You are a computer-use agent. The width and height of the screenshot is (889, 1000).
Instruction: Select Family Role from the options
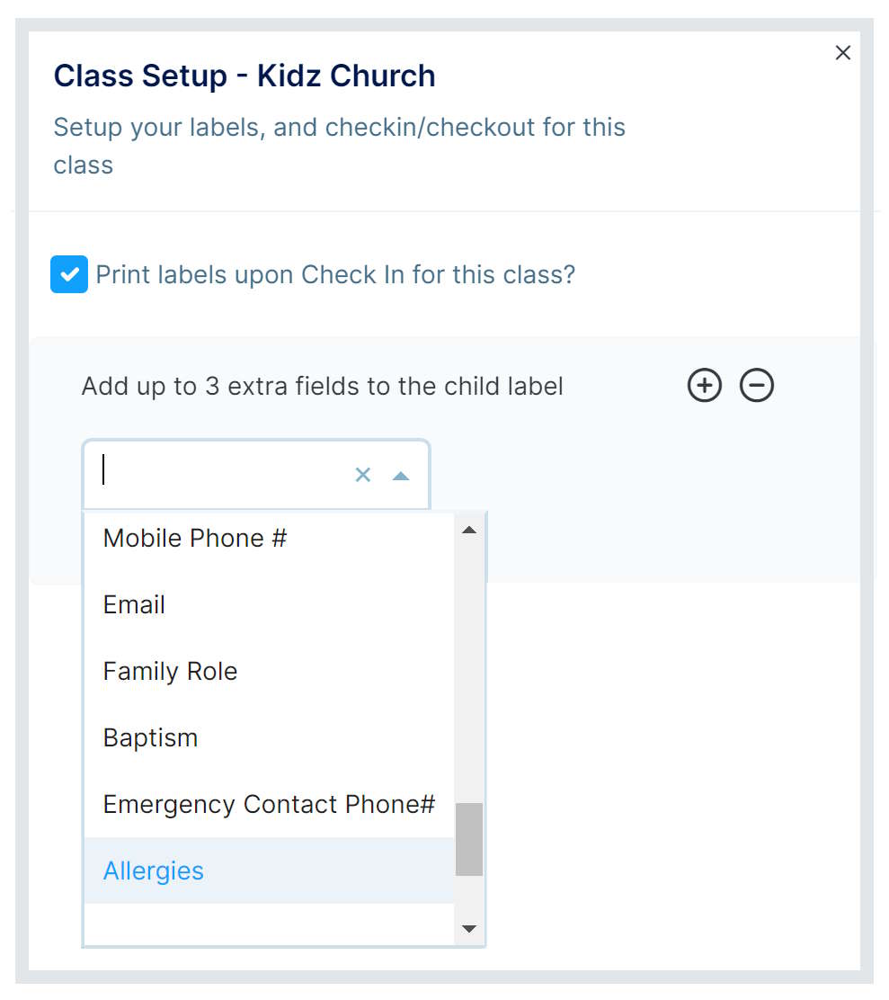(170, 671)
